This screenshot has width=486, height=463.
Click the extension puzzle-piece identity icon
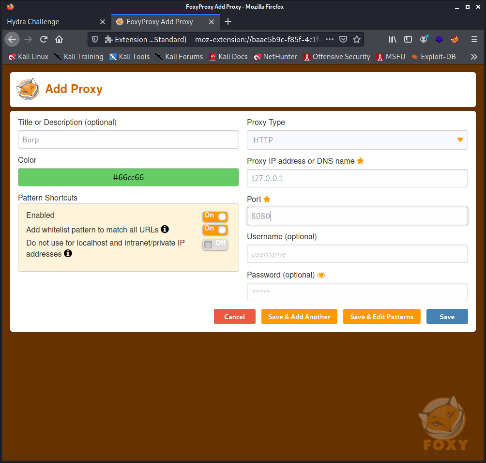tap(108, 39)
